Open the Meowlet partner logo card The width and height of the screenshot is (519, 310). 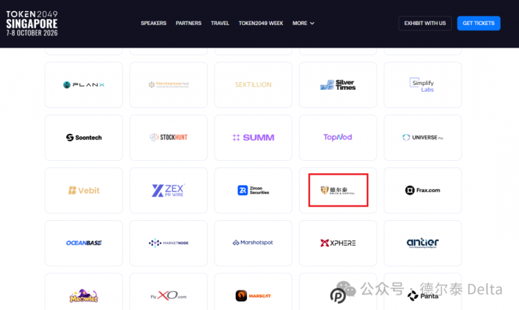[x=84, y=292]
